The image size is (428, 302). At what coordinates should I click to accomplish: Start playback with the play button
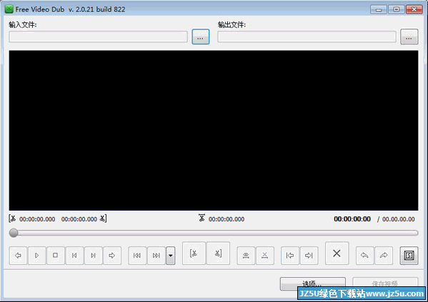pyautogui.click(x=37, y=256)
